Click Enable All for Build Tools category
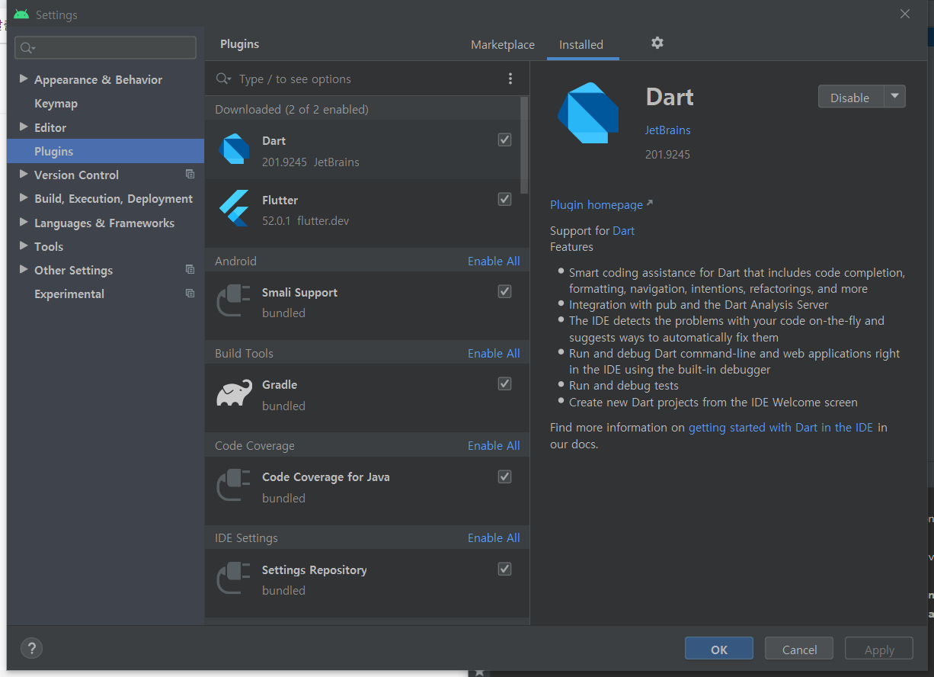 click(x=494, y=353)
